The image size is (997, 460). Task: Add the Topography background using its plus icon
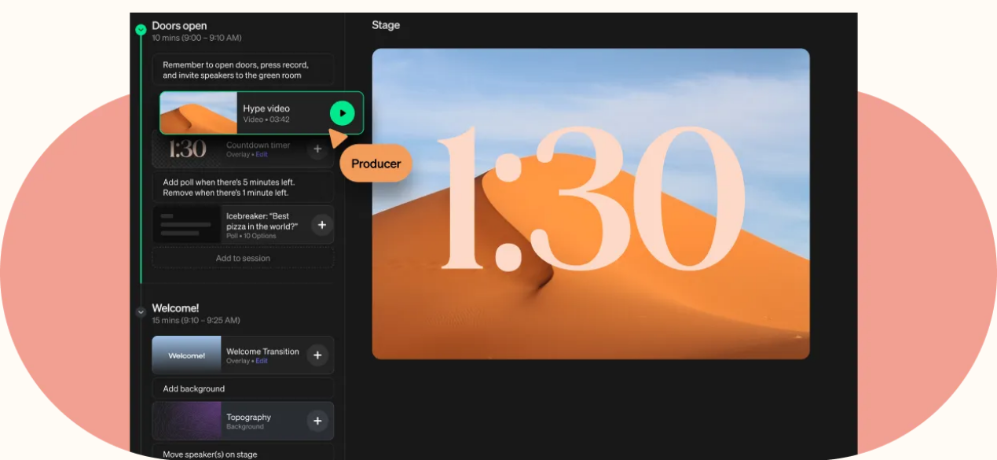(317, 421)
